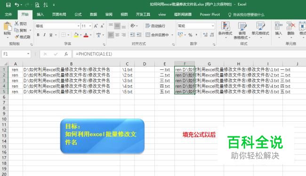
Task: Expand the merge and center dropdown arrow
Action: 172,35
